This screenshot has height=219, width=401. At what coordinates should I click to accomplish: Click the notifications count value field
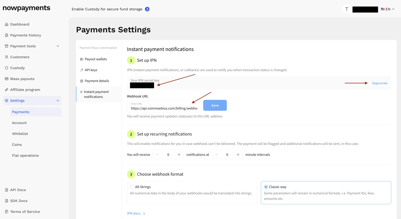(168, 155)
